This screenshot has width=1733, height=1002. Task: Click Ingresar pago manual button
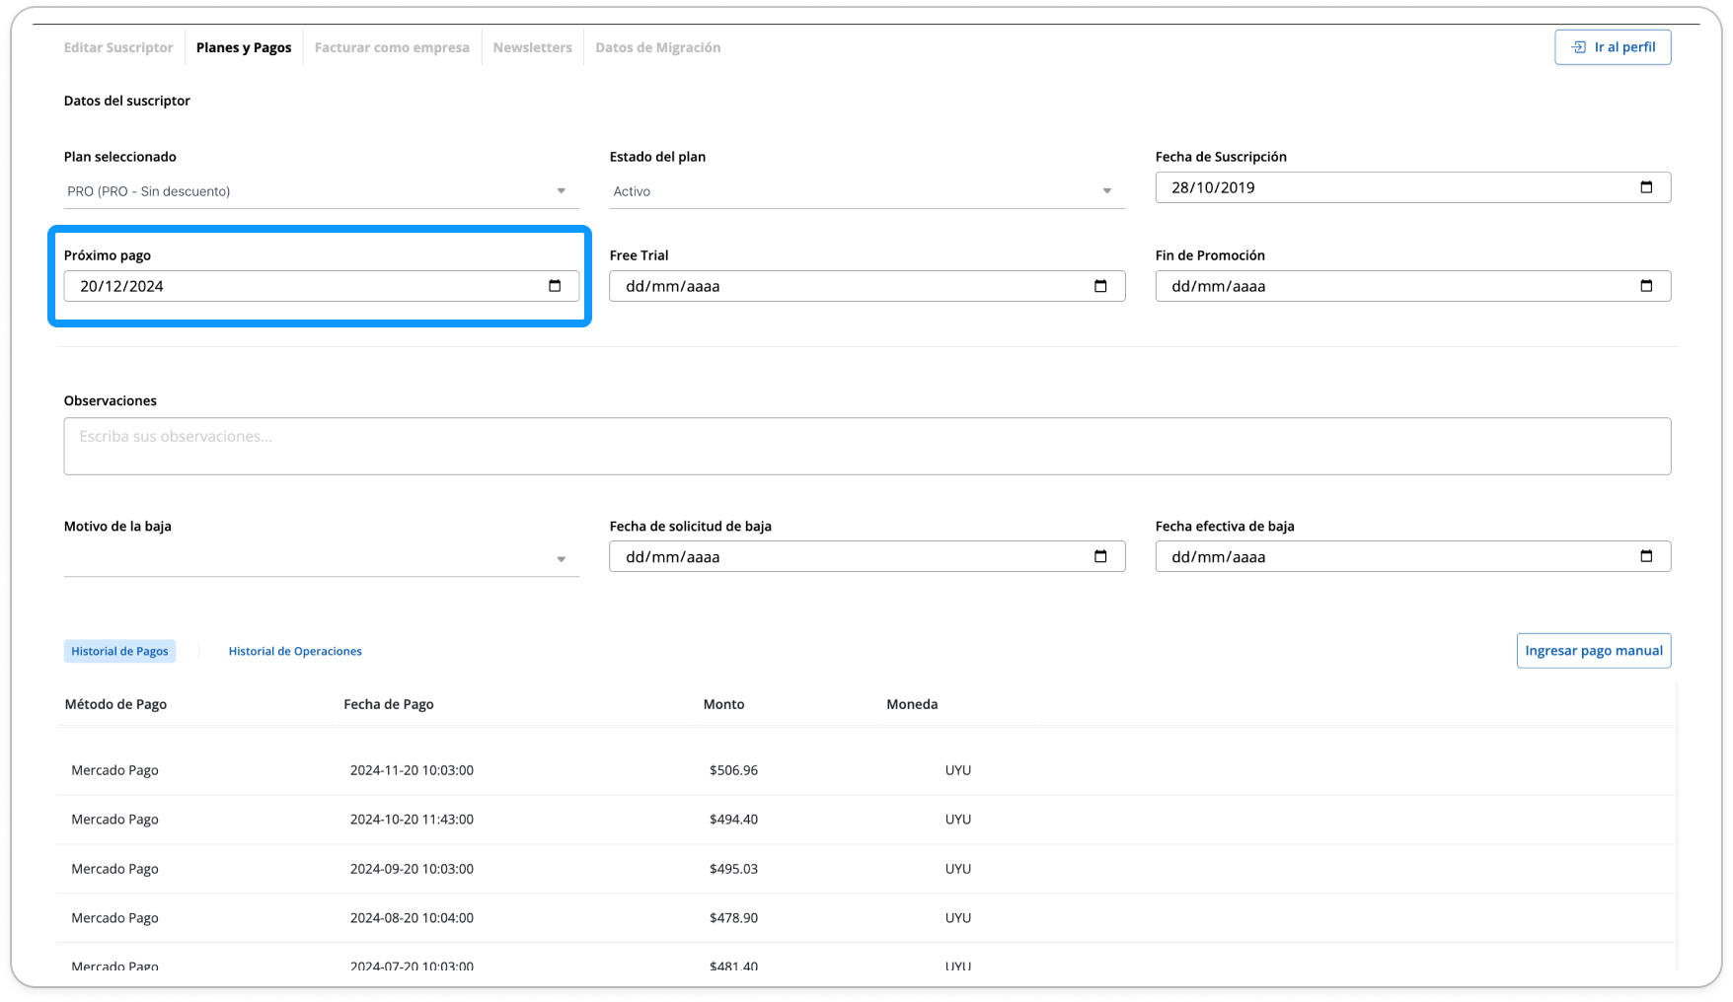coord(1593,651)
